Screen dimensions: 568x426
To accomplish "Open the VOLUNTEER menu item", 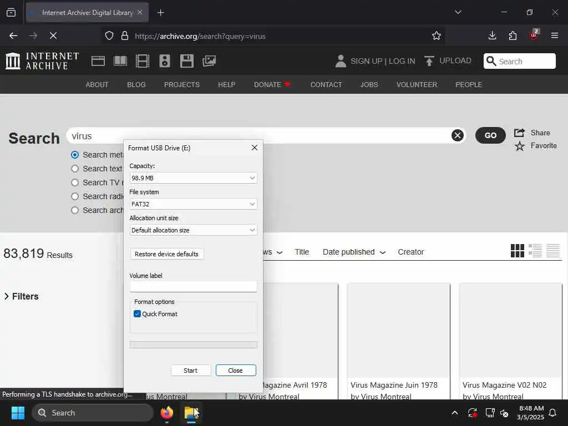I will tap(417, 84).
